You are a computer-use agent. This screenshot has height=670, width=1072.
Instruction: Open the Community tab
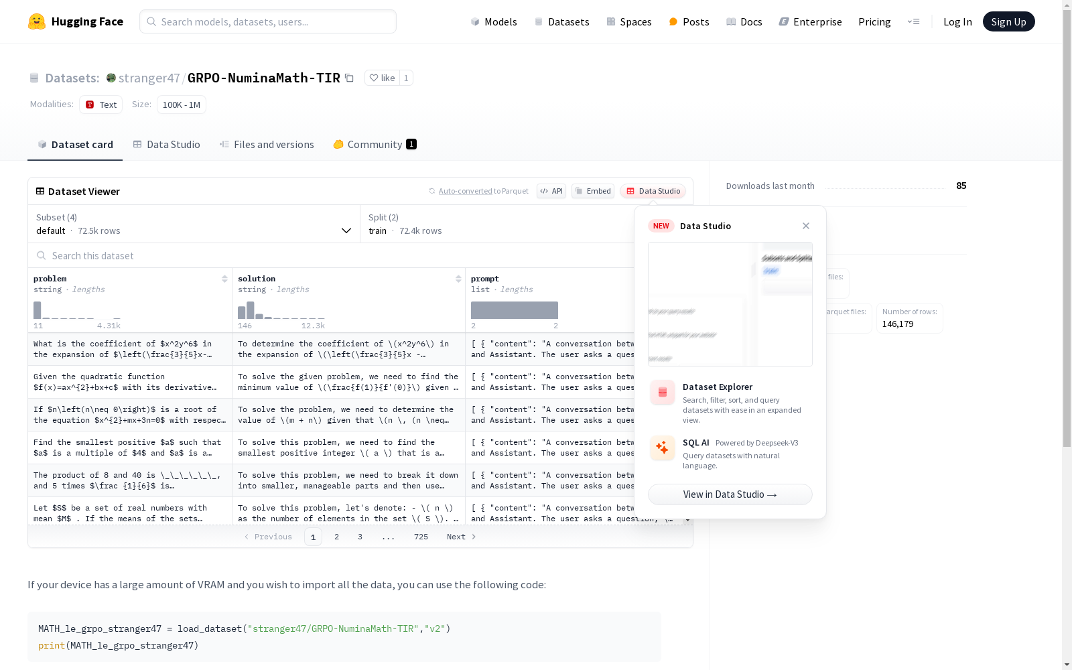point(375,145)
